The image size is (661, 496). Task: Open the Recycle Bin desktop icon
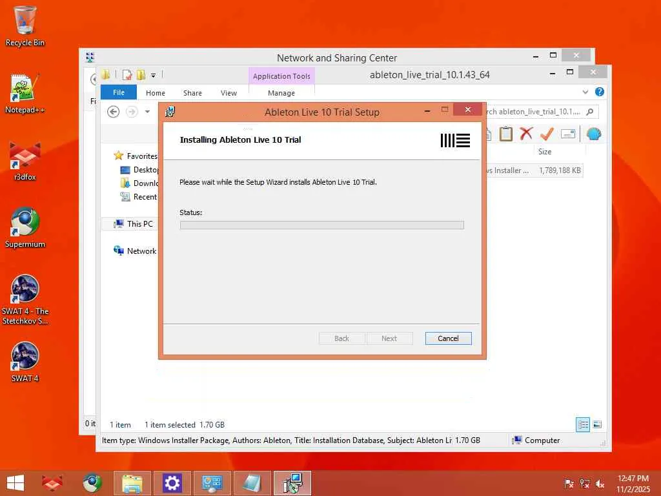(x=25, y=26)
